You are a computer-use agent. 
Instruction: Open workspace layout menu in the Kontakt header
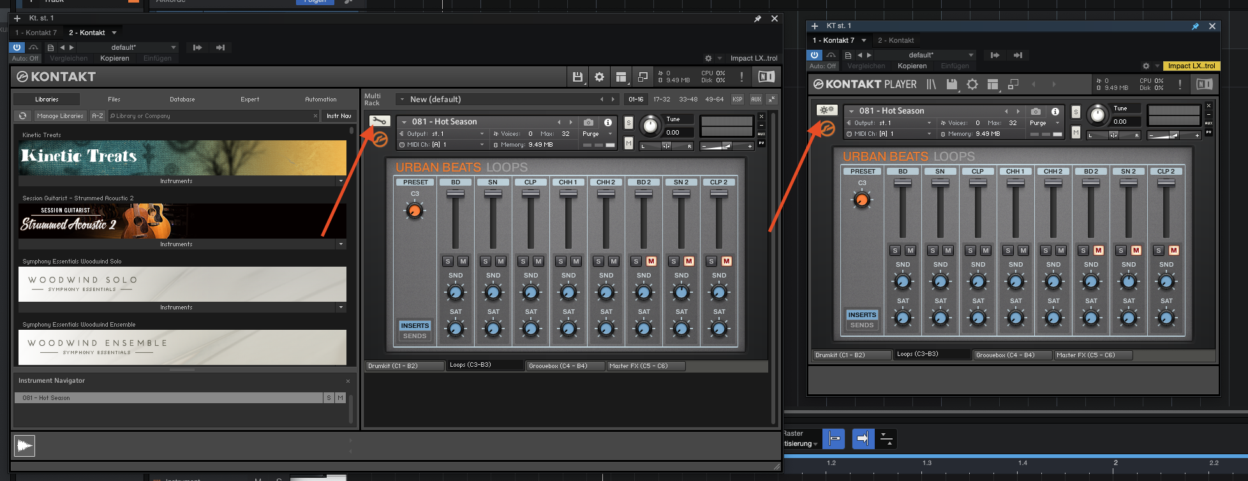pyautogui.click(x=621, y=77)
